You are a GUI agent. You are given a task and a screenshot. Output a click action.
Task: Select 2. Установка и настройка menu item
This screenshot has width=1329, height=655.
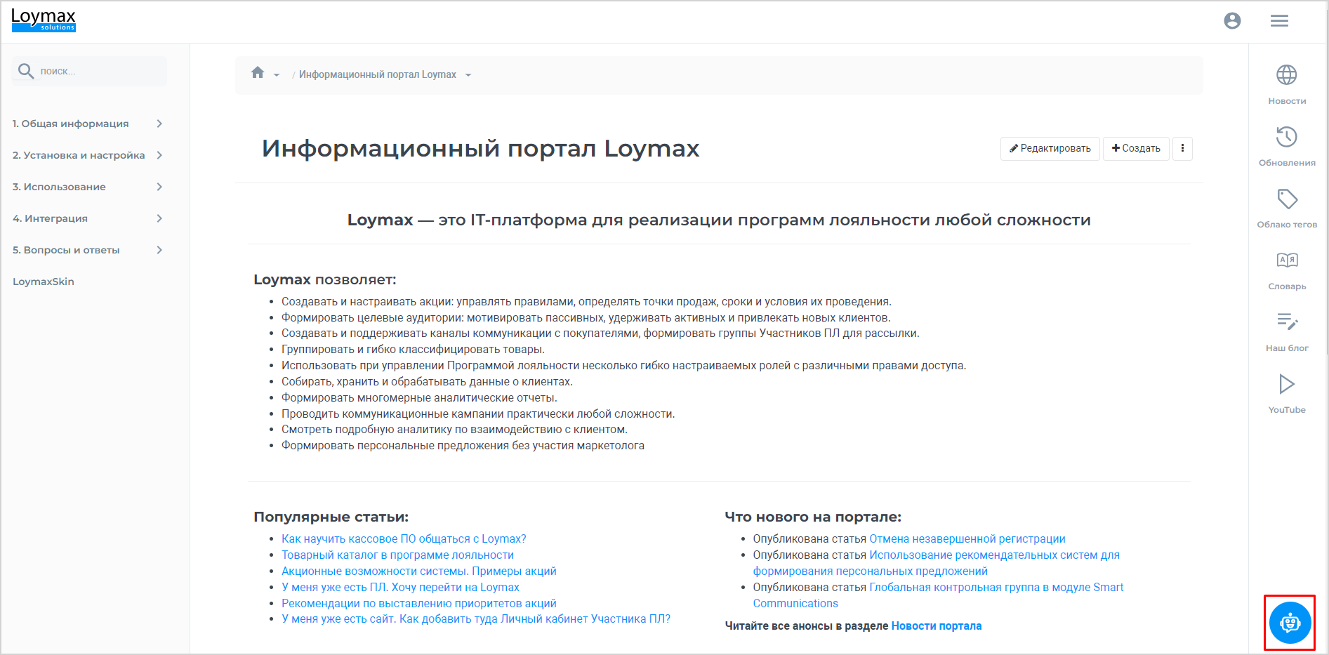79,155
